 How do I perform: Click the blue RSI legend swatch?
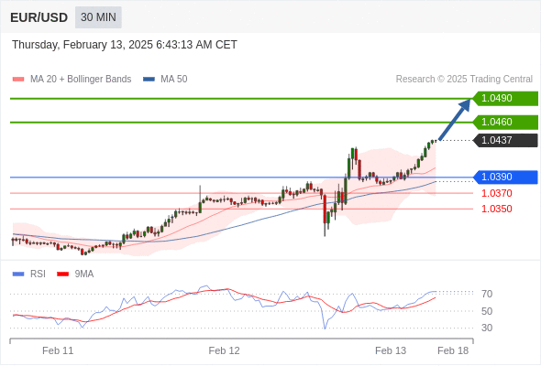18,274
